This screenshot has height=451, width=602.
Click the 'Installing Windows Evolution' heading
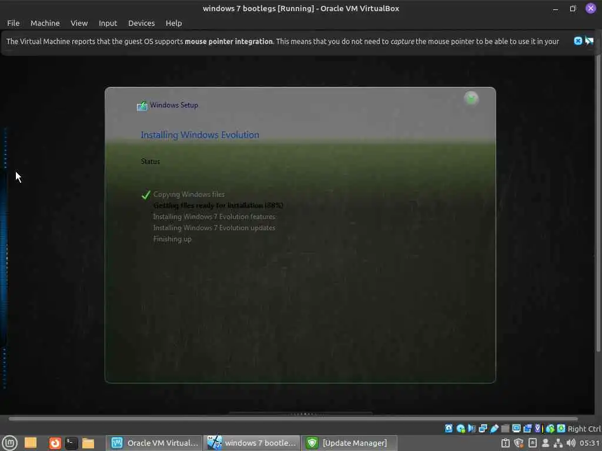(200, 135)
